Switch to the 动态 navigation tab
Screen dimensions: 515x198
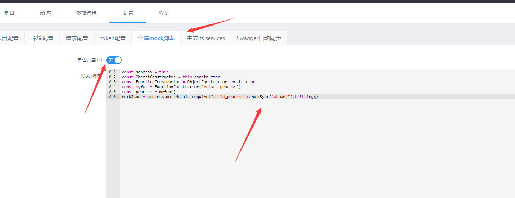click(x=46, y=13)
